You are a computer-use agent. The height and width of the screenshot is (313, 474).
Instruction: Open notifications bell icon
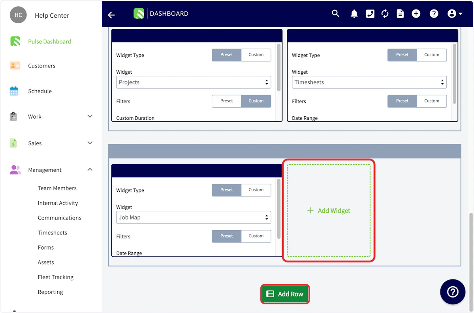[354, 14]
